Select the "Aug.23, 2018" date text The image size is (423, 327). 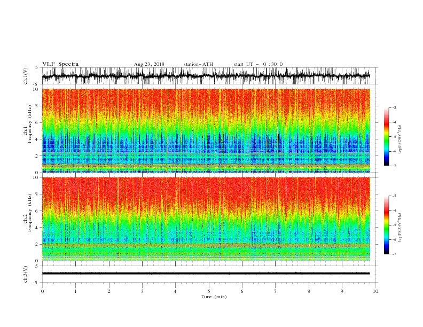click(149, 64)
